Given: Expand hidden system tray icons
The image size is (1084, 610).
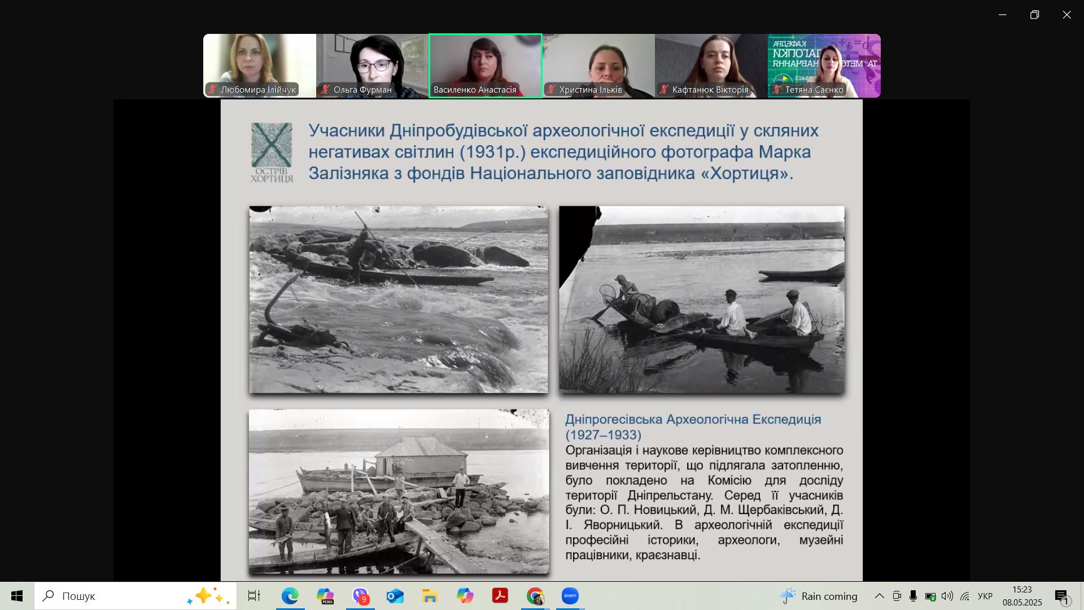Looking at the screenshot, I should 879,596.
